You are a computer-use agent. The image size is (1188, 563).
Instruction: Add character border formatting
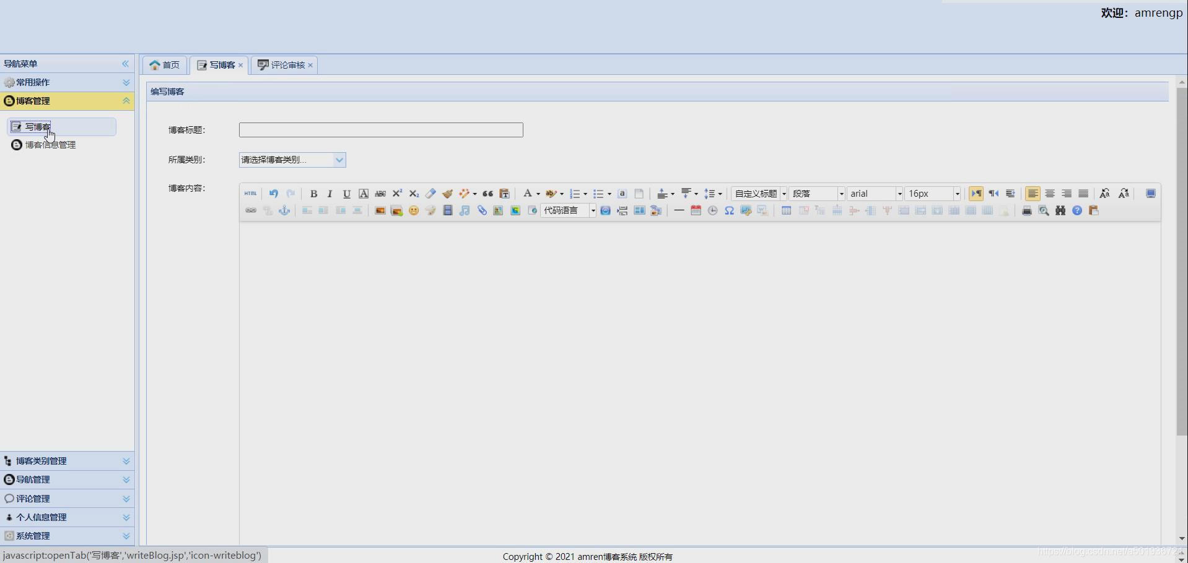364,194
